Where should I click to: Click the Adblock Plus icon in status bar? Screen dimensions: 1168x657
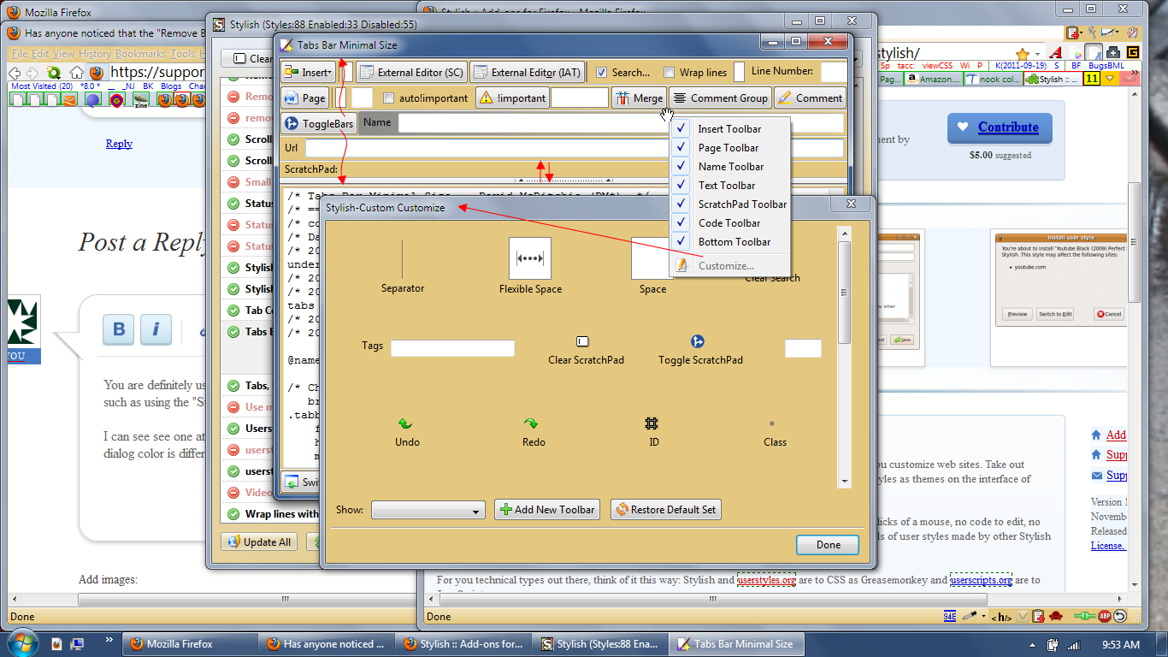tap(1106, 616)
